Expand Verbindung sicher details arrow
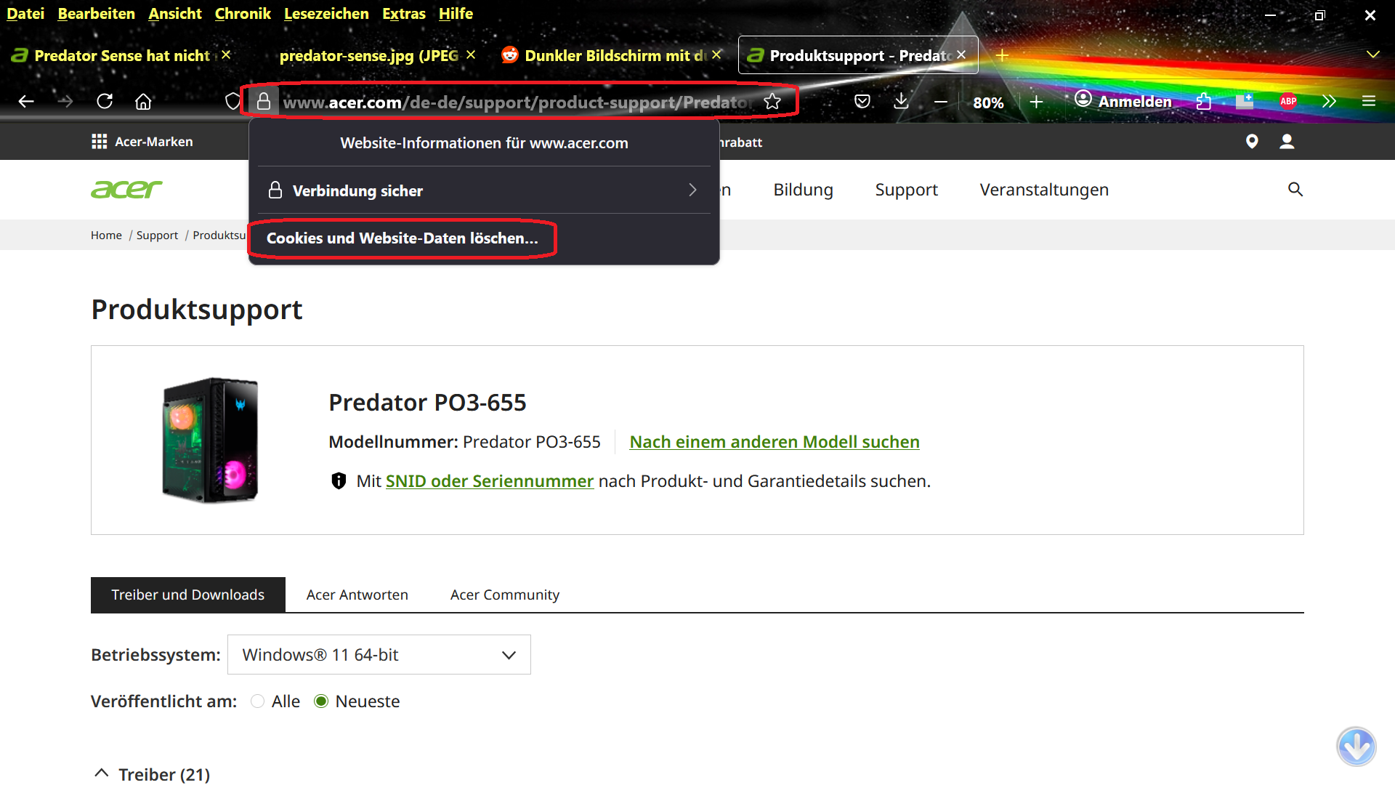1395x785 pixels. (692, 190)
